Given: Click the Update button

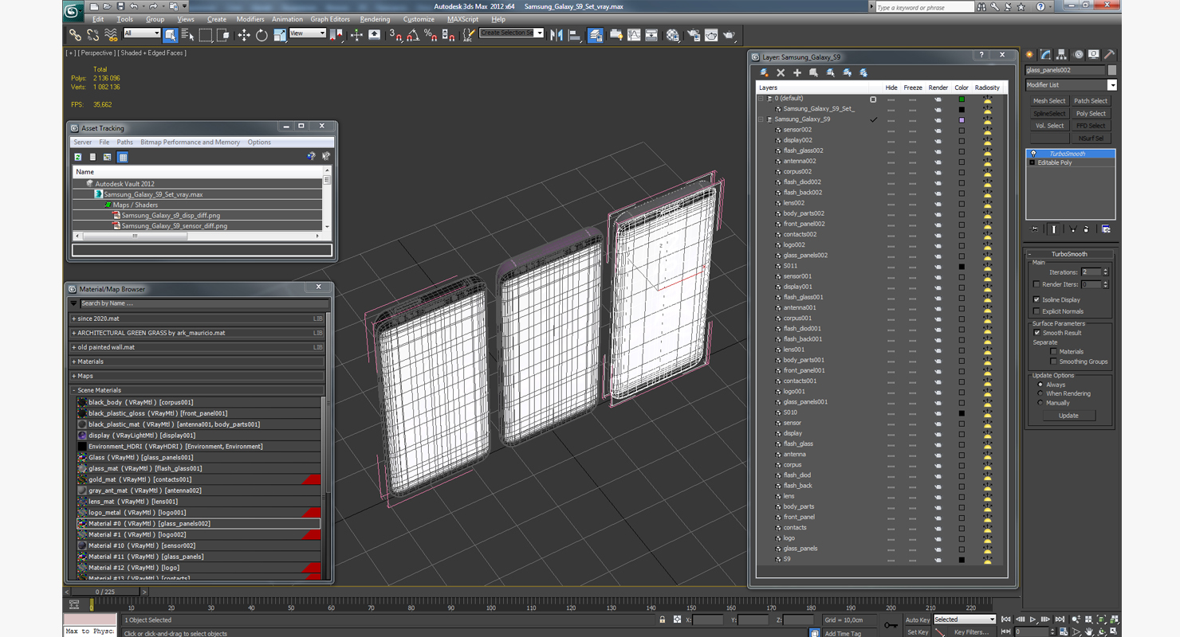Looking at the screenshot, I should 1068,416.
